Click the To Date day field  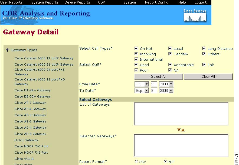tap(154, 90)
